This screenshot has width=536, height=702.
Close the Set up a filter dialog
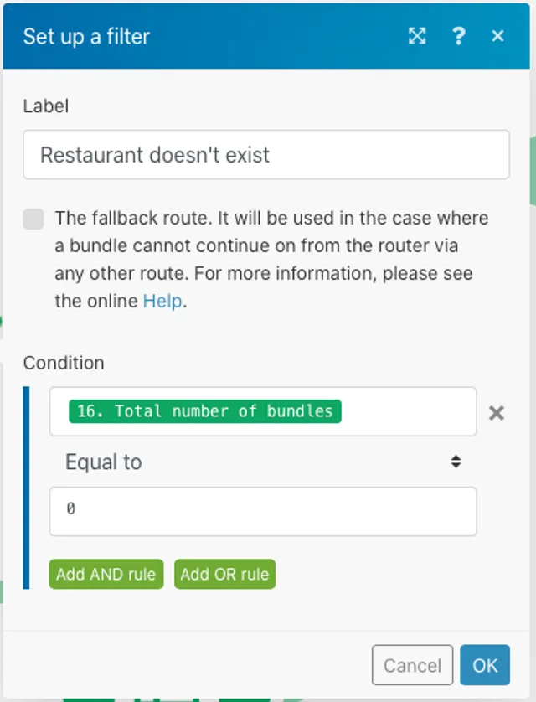tap(498, 36)
